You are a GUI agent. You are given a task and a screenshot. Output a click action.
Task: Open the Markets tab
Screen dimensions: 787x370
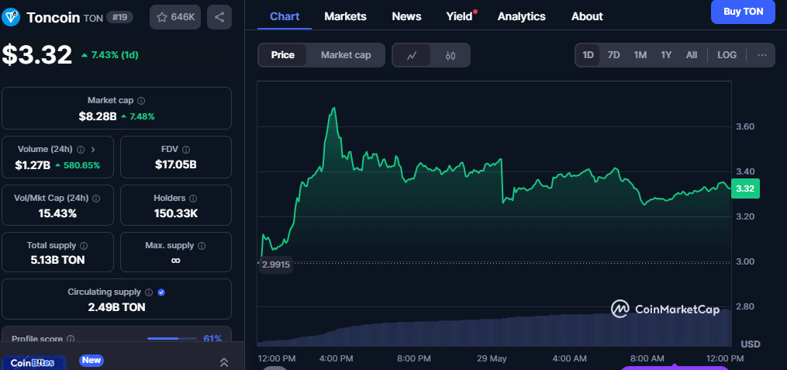[x=345, y=16]
